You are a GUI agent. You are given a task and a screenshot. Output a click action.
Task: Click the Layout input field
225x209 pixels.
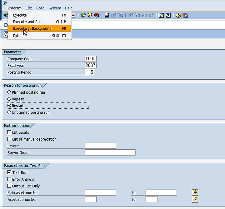point(100,146)
